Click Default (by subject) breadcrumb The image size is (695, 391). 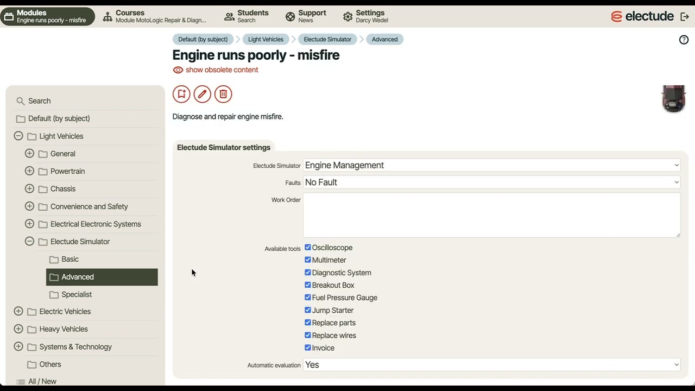tap(203, 39)
